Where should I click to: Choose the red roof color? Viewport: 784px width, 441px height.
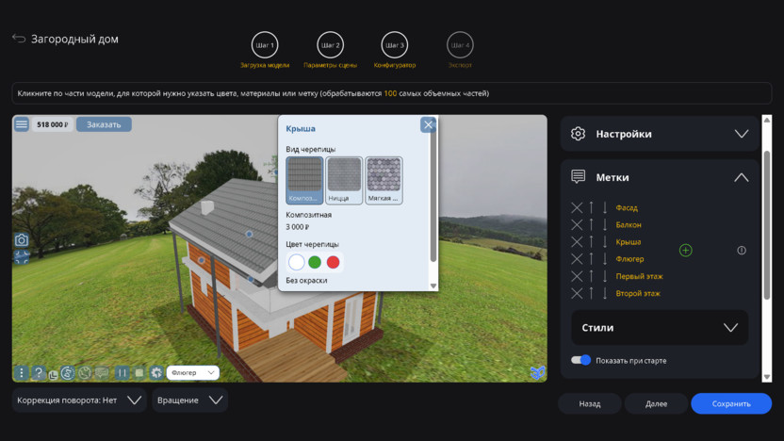click(333, 262)
